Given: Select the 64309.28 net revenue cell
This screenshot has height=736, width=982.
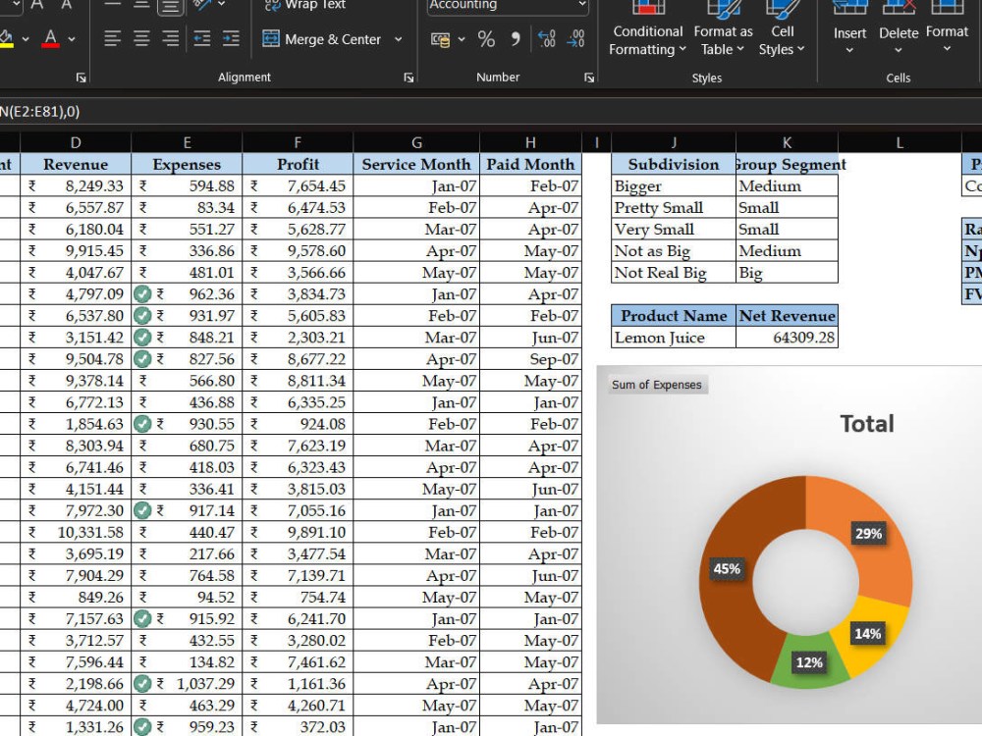Looking at the screenshot, I should pos(788,338).
